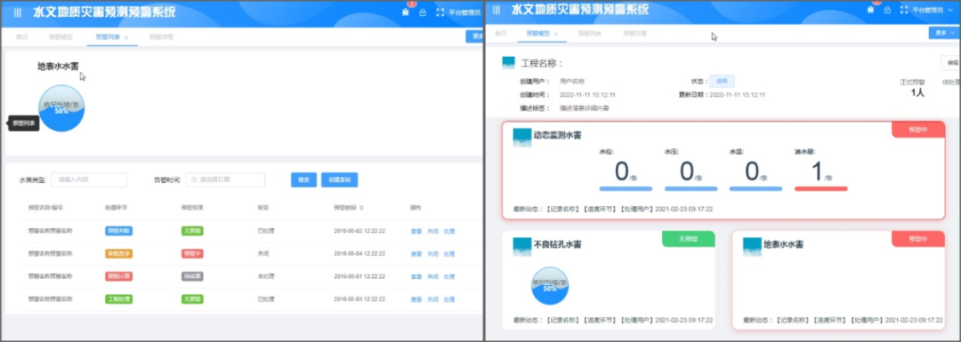Screen dimensions: 961x342
Task: Click the 预警中 badge on 地表水水害 card
Action: click(918, 239)
